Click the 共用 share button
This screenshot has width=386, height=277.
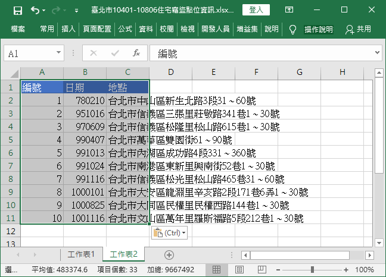click(359, 29)
